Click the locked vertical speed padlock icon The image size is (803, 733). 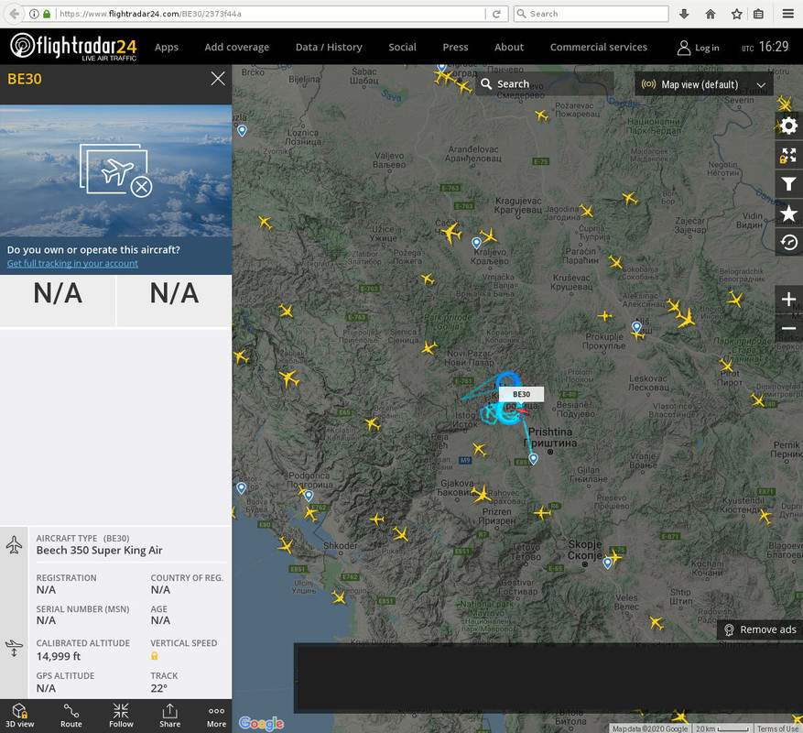154,656
